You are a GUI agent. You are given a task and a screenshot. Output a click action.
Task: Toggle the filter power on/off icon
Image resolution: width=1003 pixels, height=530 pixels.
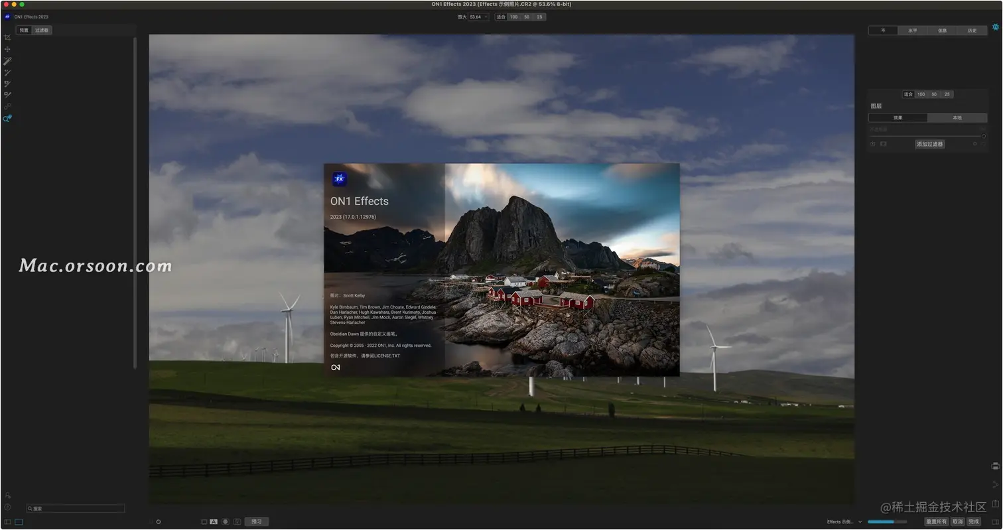(x=873, y=144)
